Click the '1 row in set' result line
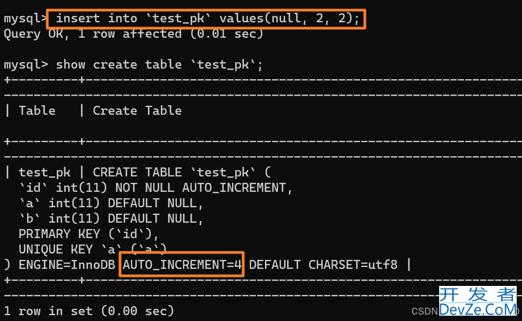The width and height of the screenshot is (522, 321). tap(89, 311)
